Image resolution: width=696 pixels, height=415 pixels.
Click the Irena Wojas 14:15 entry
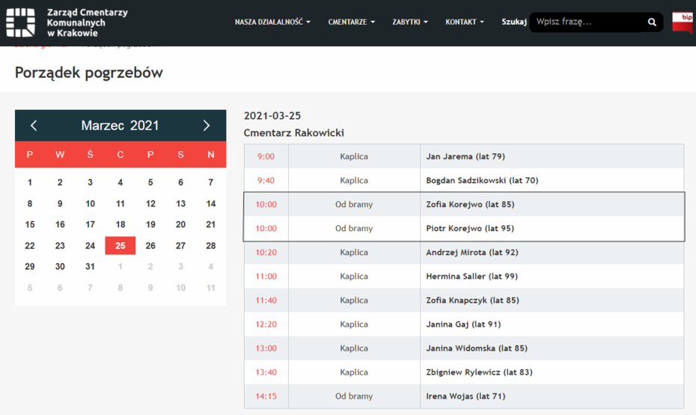coord(465,396)
